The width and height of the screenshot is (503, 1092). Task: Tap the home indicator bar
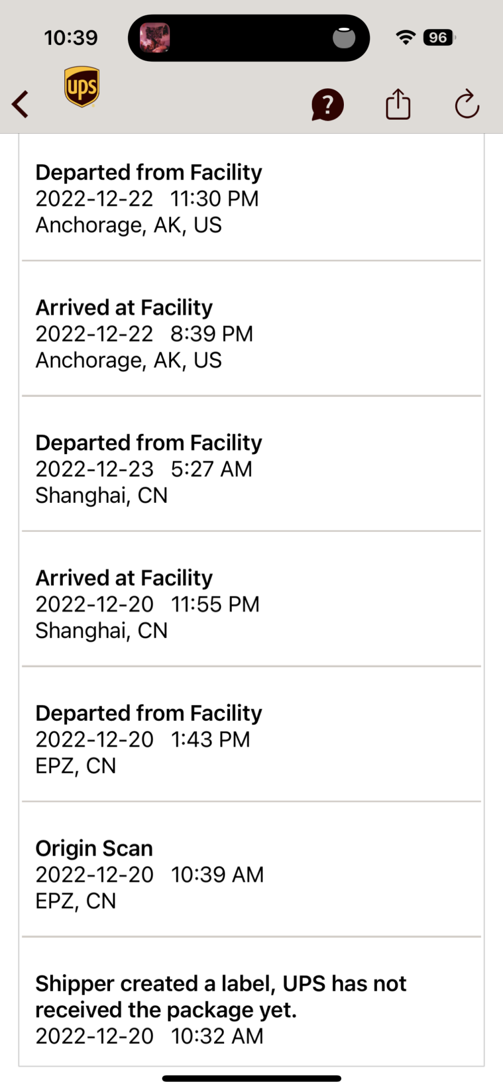coord(251,1078)
